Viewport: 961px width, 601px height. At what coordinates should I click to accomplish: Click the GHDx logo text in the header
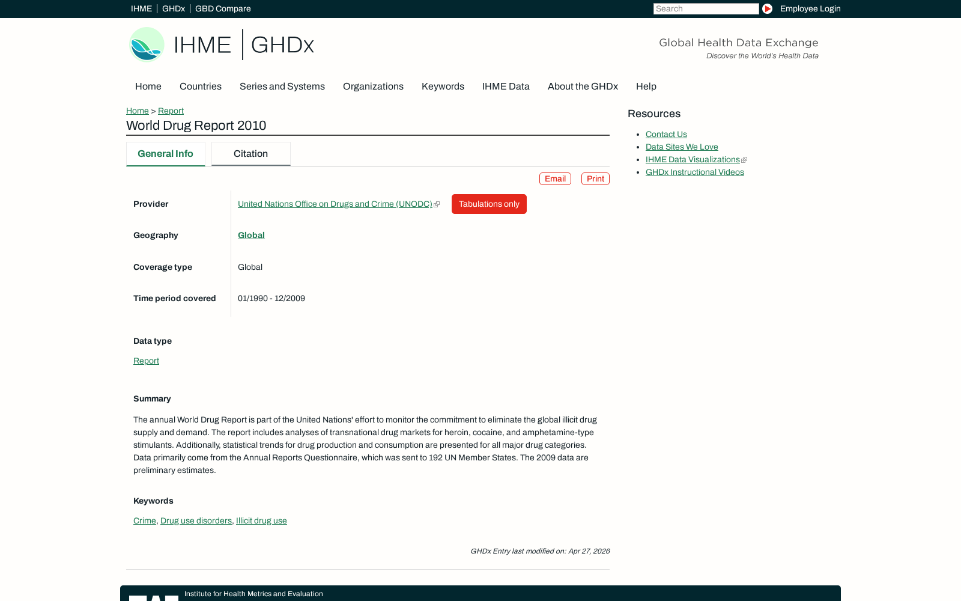[282, 45]
